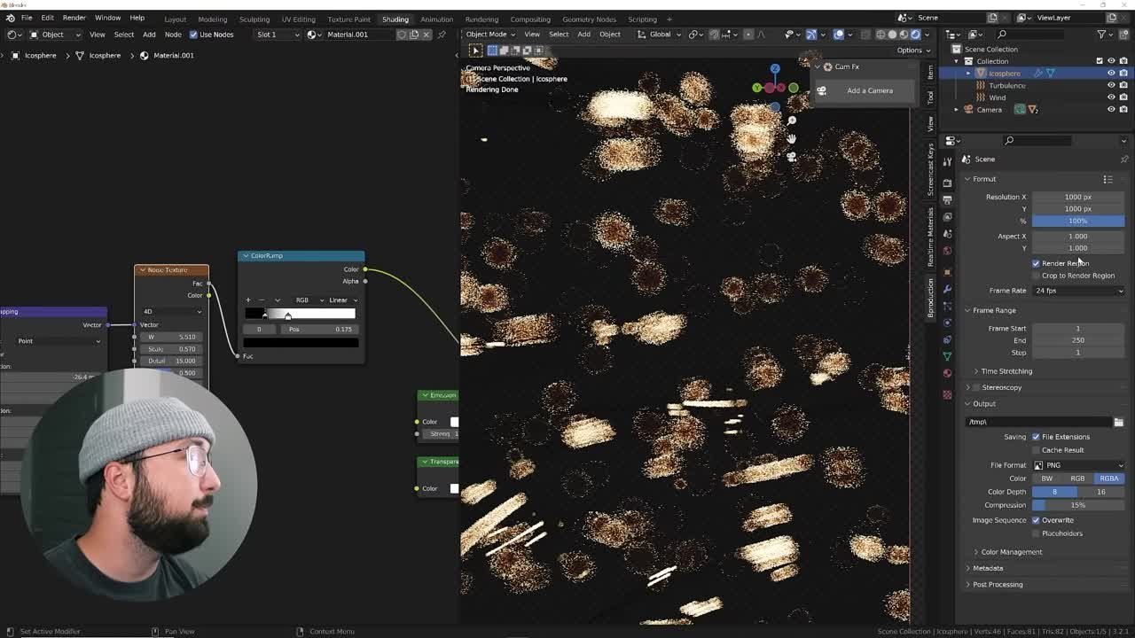
Task: Select RGBA output color mode
Action: point(1109,478)
